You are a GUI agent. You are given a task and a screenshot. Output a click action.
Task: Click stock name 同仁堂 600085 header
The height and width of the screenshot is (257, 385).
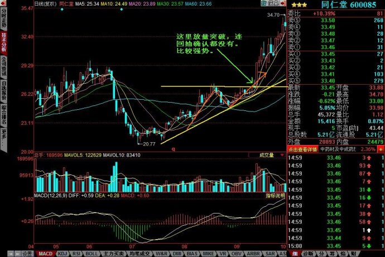pos(349,4)
